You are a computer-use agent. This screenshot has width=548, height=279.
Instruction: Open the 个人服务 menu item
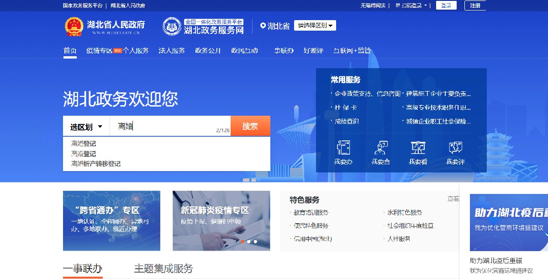click(136, 51)
